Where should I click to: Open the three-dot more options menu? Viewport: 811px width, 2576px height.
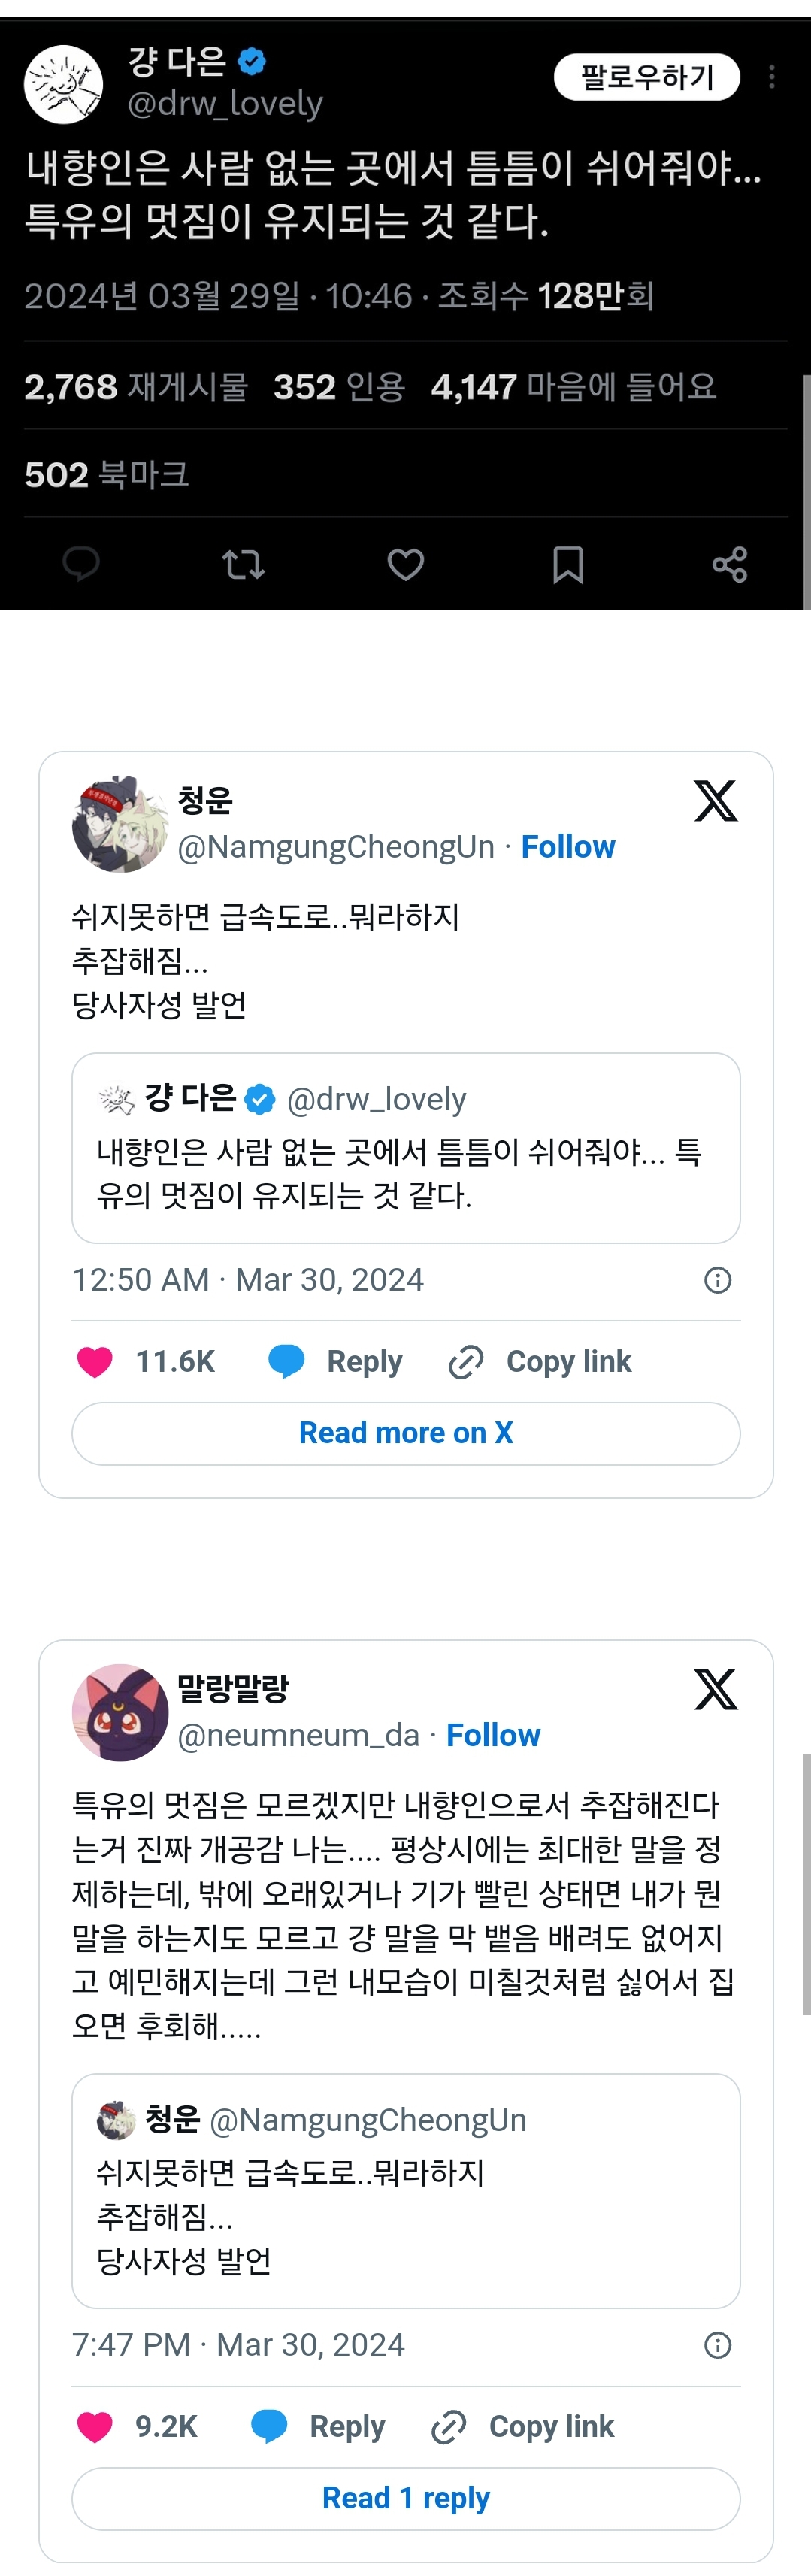coord(771,77)
